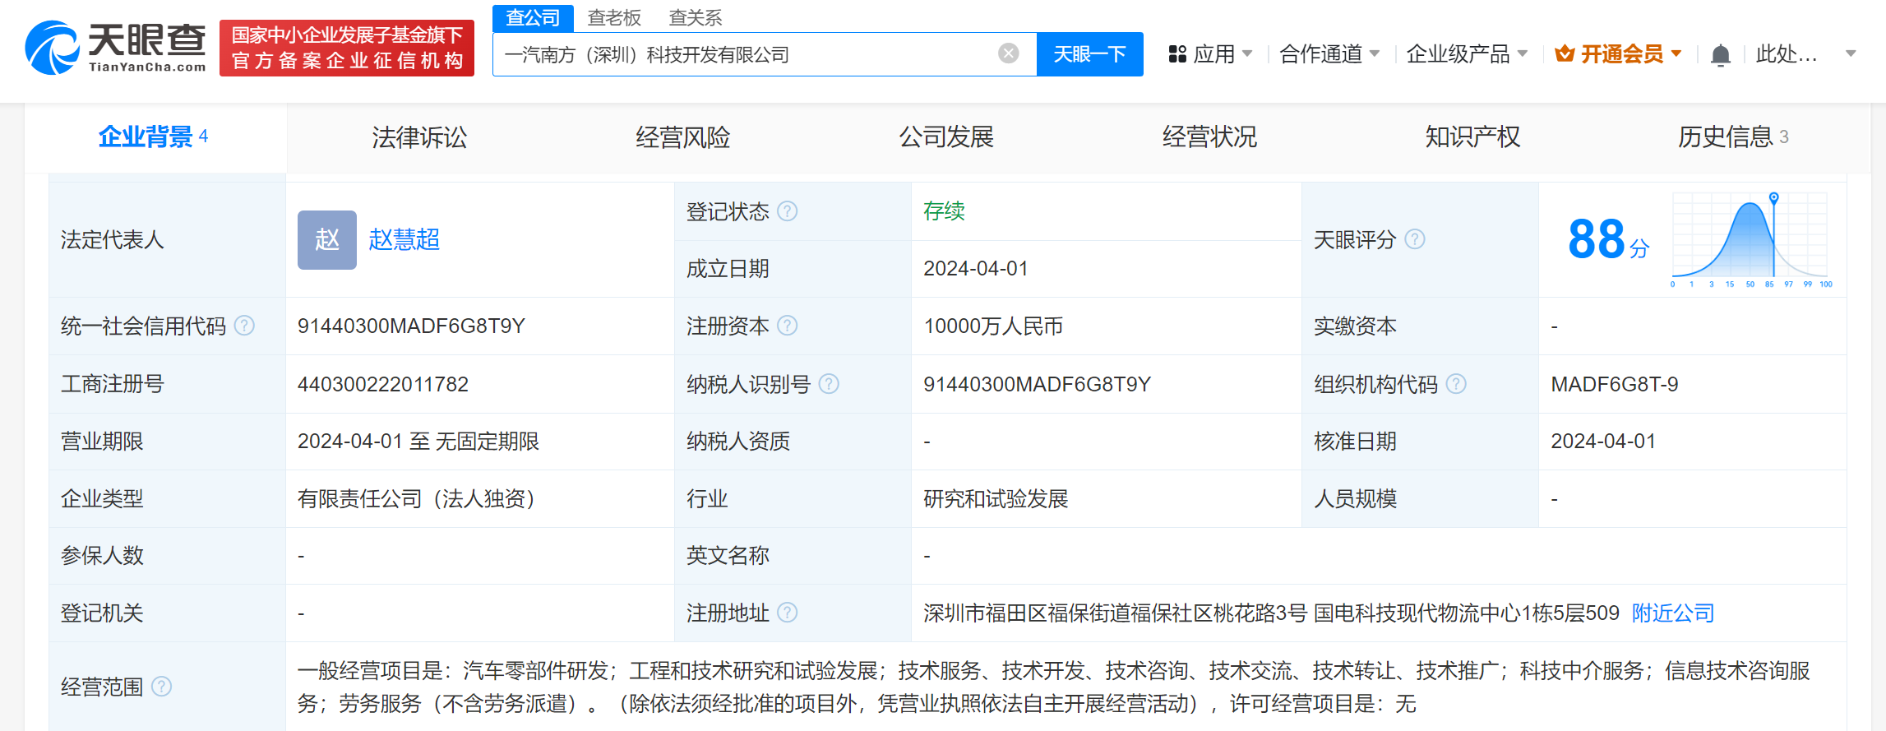1886x731 pixels.
Task: Click help icon beside 注册地址
Action: (787, 613)
